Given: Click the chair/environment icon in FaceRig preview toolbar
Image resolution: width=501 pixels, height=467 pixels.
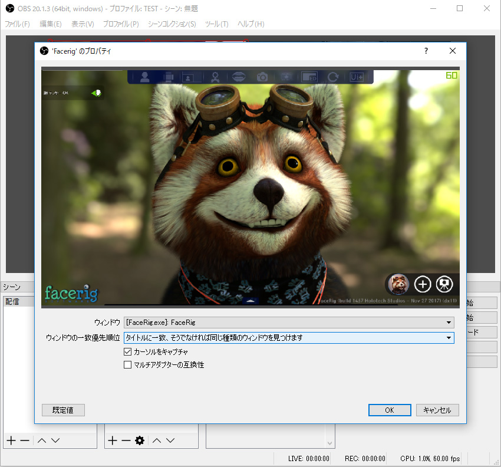Looking at the screenshot, I should pyautogui.click(x=169, y=77).
